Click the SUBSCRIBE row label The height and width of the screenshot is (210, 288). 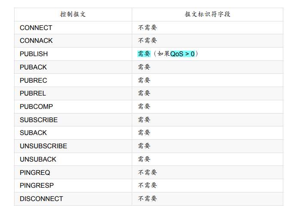click(39, 120)
